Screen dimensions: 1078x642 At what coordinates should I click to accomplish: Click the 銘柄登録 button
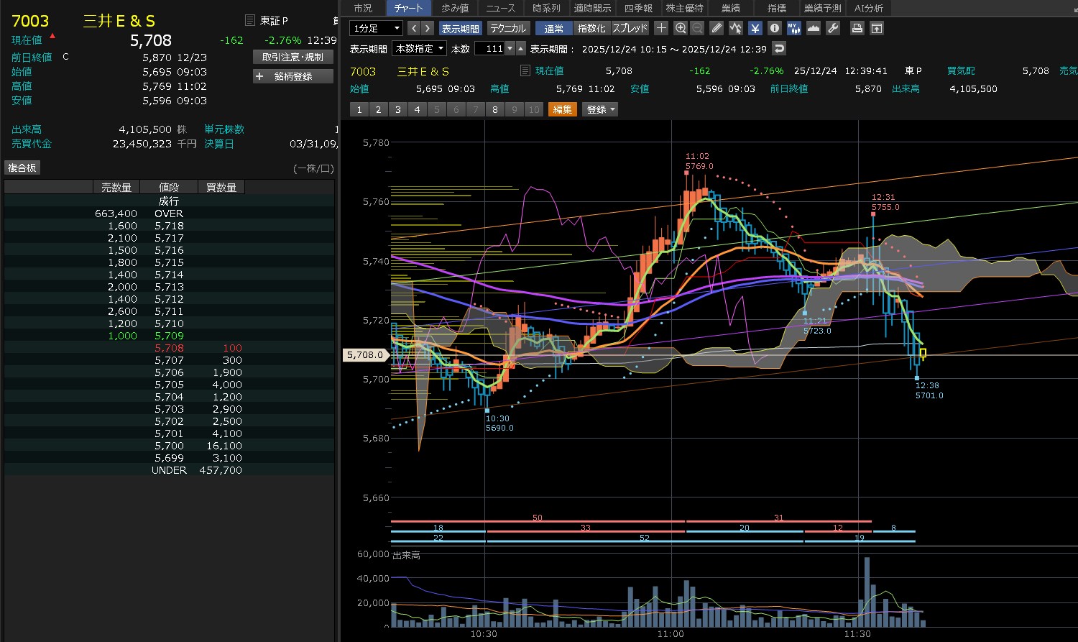click(293, 76)
